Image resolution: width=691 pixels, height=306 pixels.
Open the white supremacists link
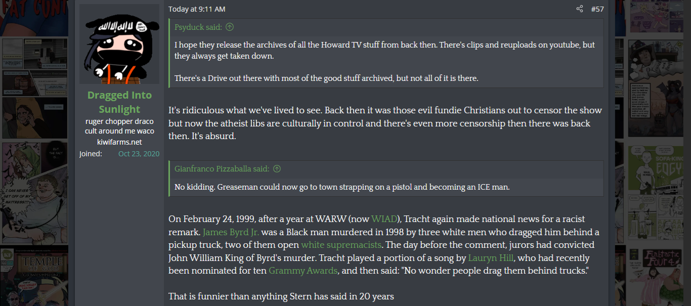coord(341,245)
